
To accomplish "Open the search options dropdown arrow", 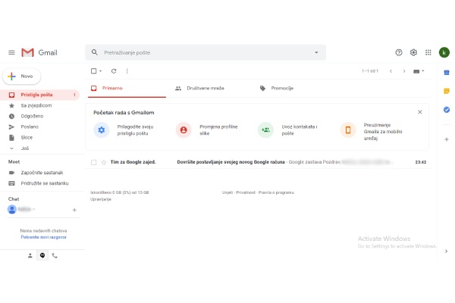I will coord(316,52).
